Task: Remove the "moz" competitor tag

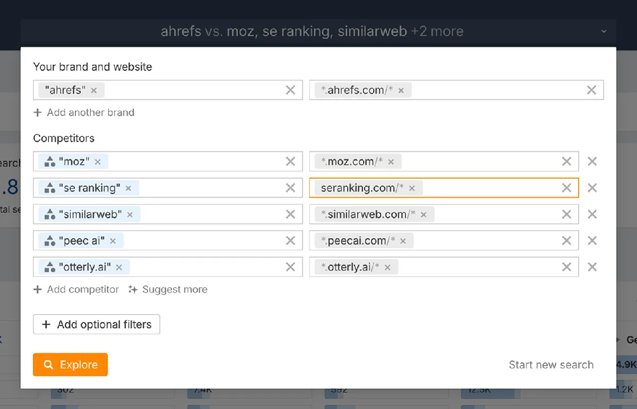Action: (98, 162)
